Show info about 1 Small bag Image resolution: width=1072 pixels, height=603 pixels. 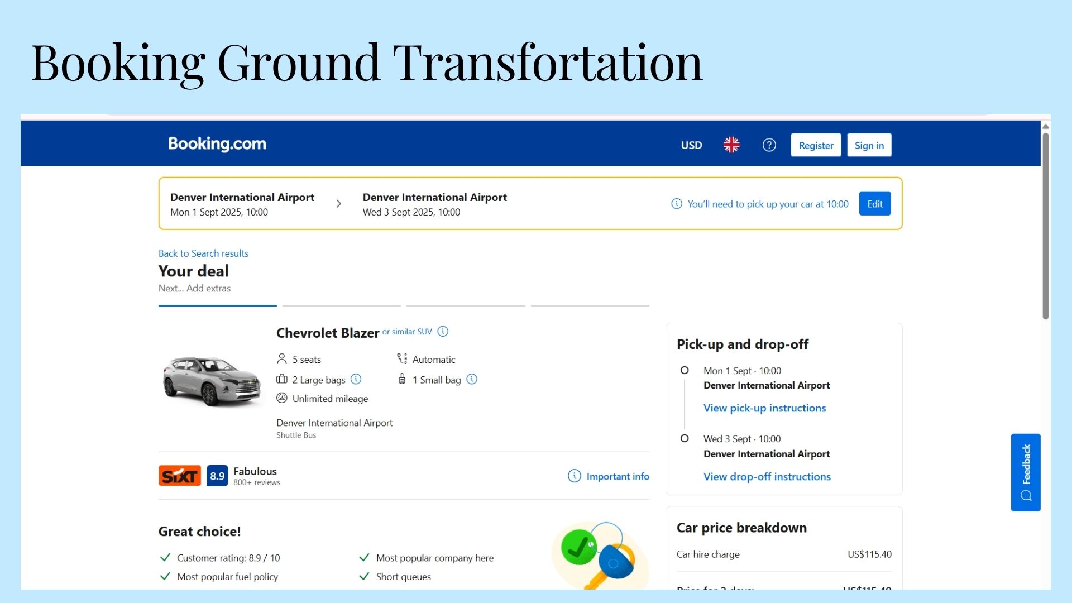[x=472, y=380]
